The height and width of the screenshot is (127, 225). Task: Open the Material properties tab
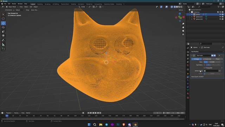(x=188, y=93)
